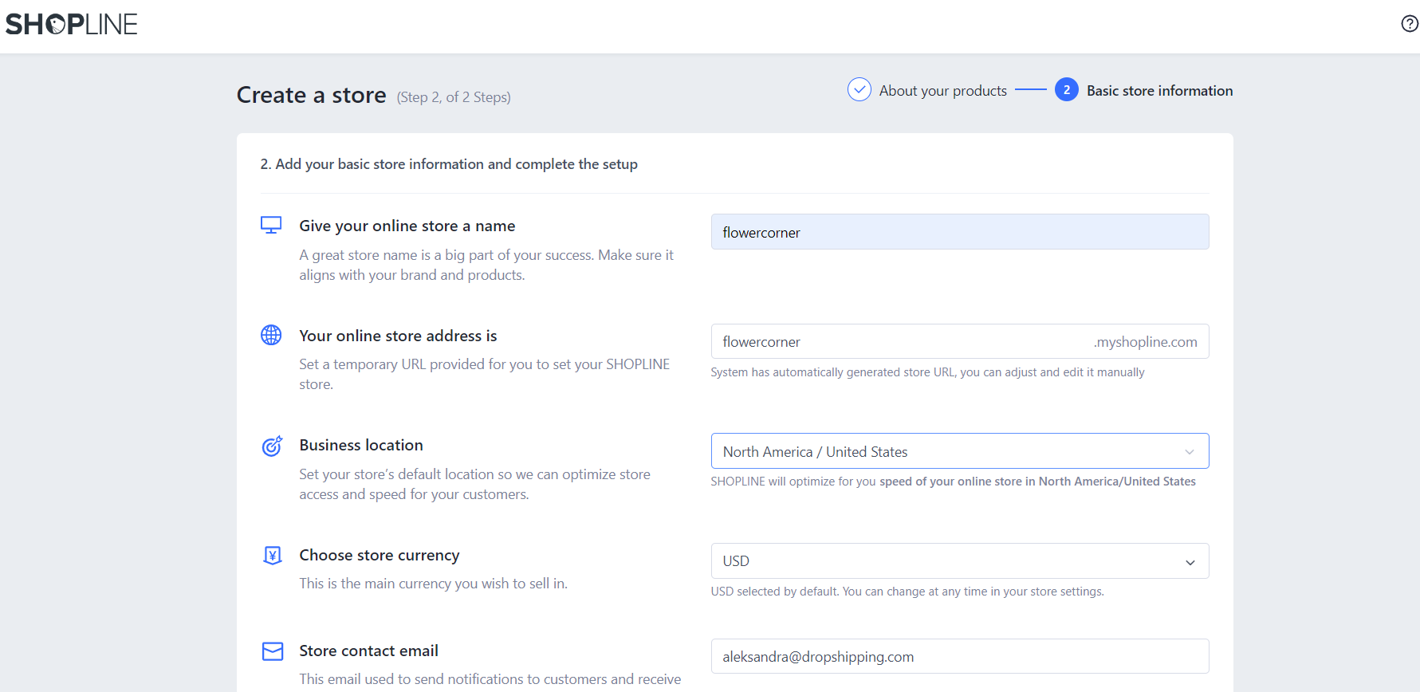Click the step 2 circle badge

(x=1066, y=90)
